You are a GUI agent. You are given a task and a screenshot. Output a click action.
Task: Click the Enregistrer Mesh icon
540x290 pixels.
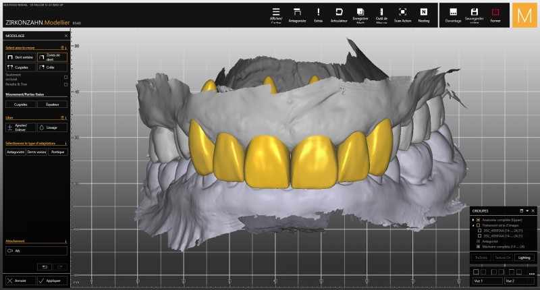pos(360,12)
